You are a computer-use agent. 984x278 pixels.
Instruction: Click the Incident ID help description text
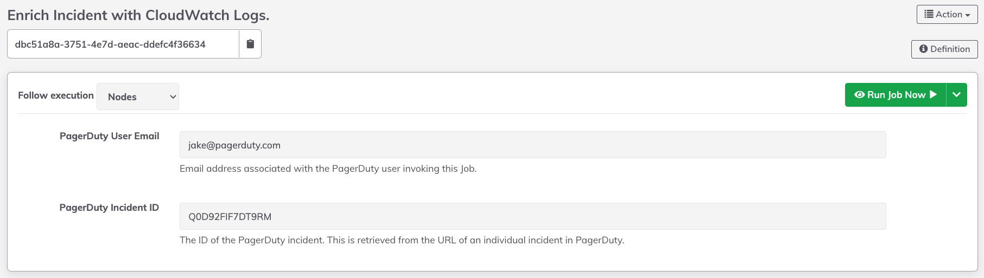(402, 240)
